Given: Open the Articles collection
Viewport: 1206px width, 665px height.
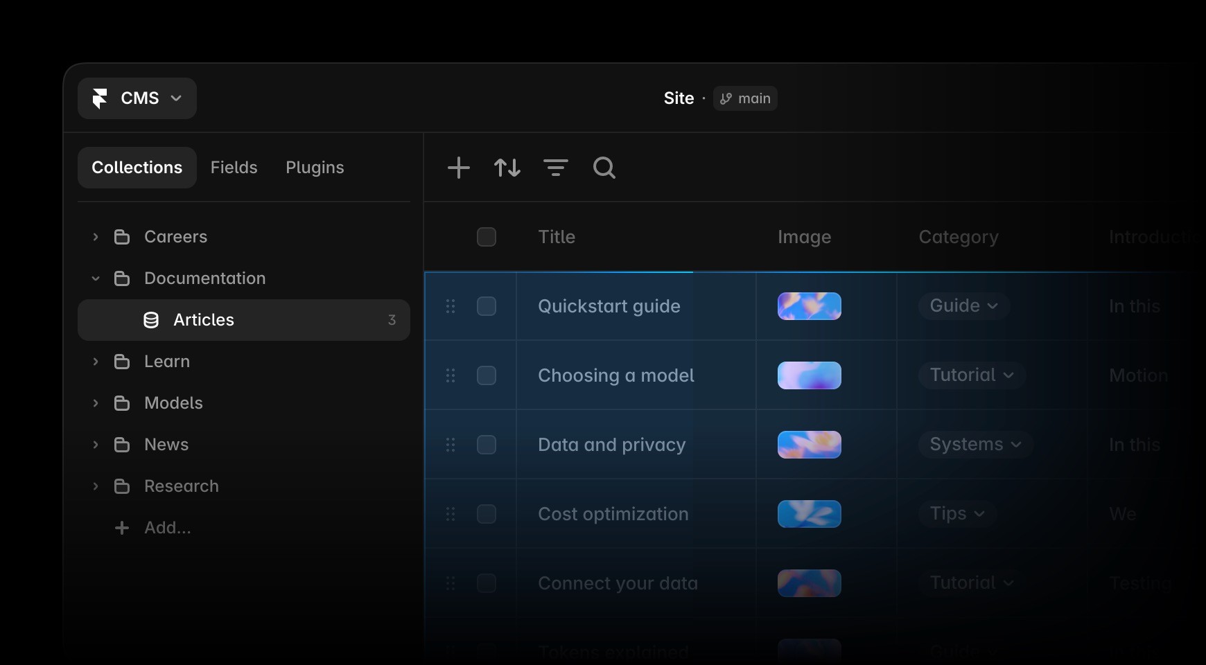Looking at the screenshot, I should [x=244, y=320].
